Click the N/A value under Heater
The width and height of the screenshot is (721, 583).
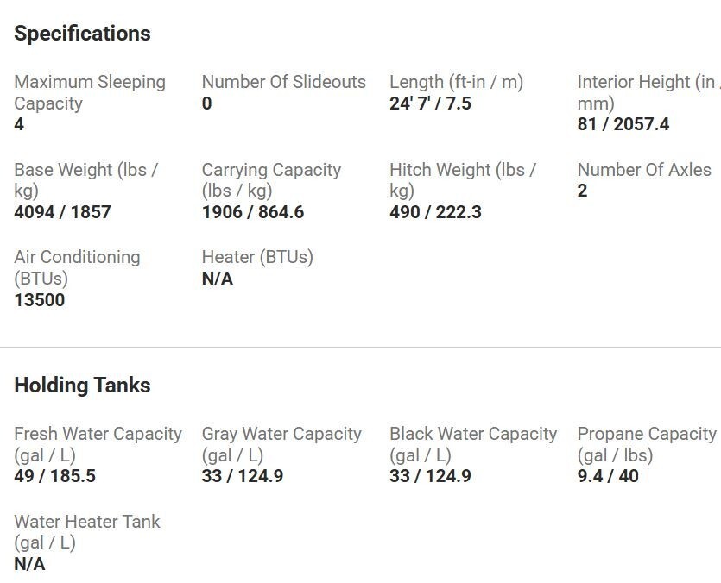coord(217,279)
